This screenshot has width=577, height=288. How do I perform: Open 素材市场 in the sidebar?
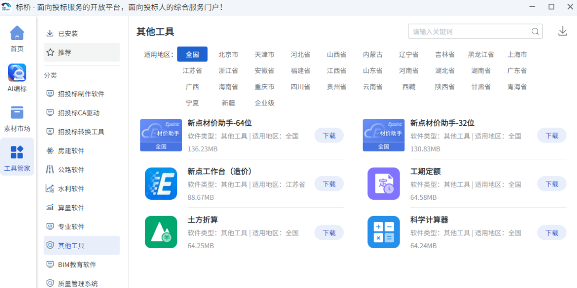coord(17,113)
